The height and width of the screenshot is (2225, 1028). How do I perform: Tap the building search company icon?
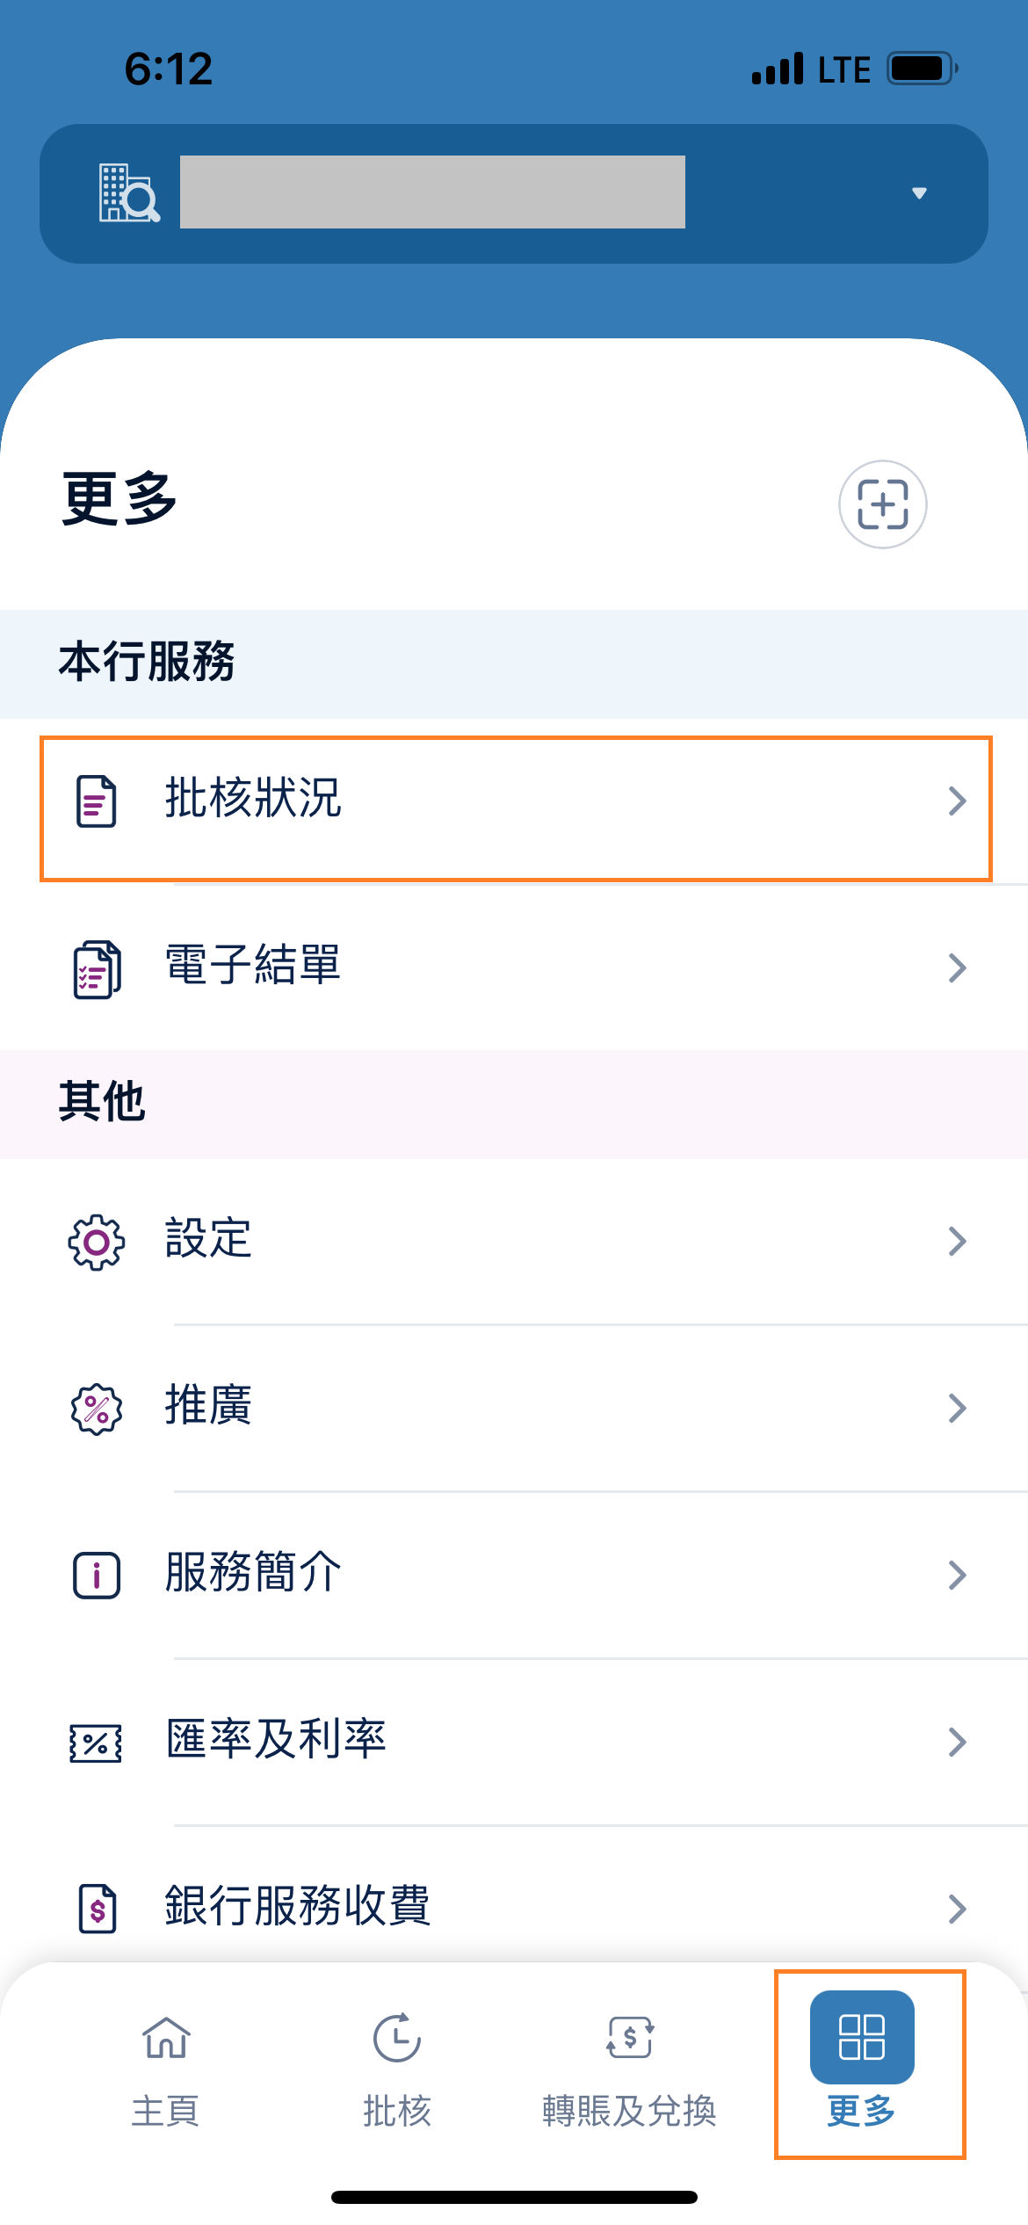[128, 193]
